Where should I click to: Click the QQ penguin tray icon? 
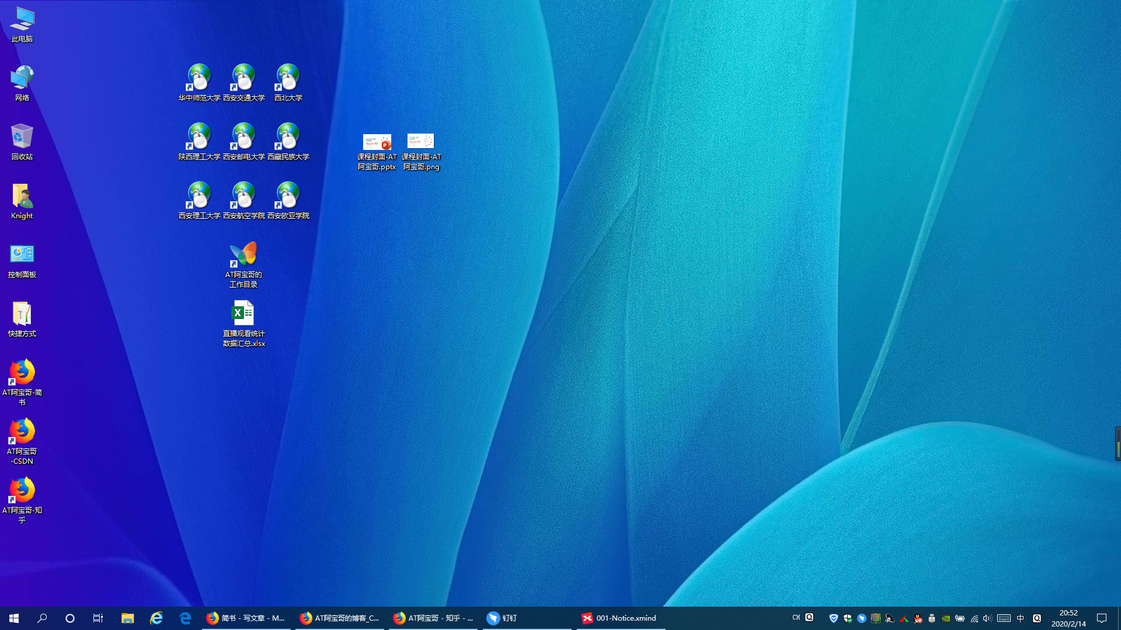click(918, 618)
